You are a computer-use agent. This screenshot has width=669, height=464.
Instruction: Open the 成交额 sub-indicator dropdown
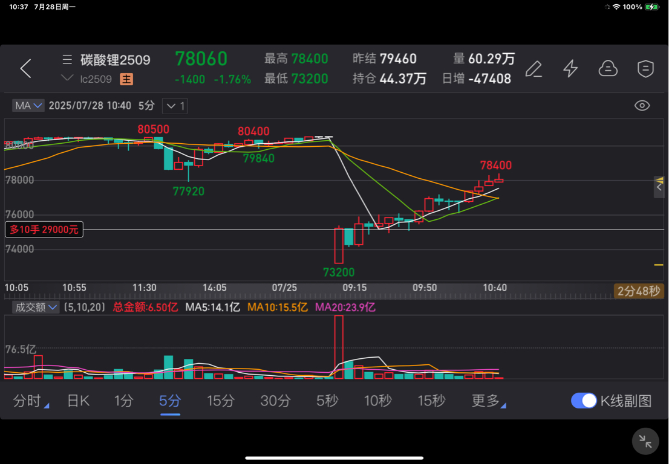[x=35, y=307]
